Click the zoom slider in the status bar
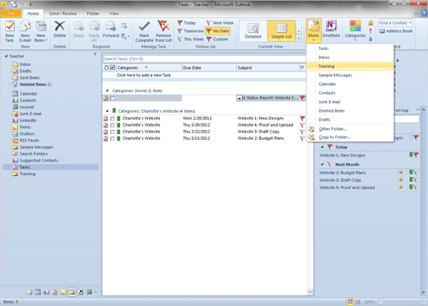The height and width of the screenshot is (306, 428). click(402, 302)
